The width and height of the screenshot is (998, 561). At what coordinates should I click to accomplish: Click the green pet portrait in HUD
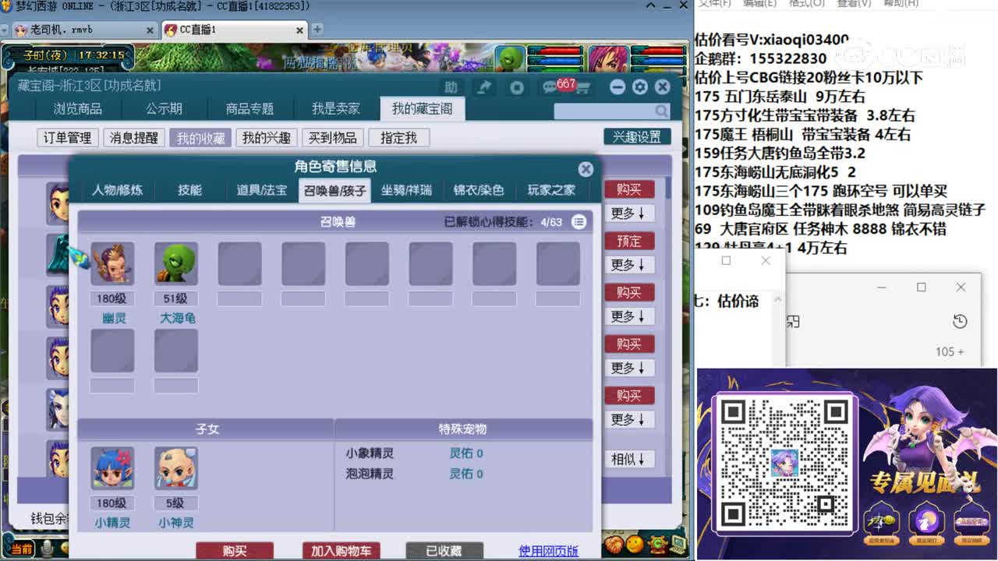[x=511, y=59]
